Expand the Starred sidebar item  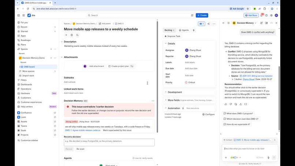[55, 32]
